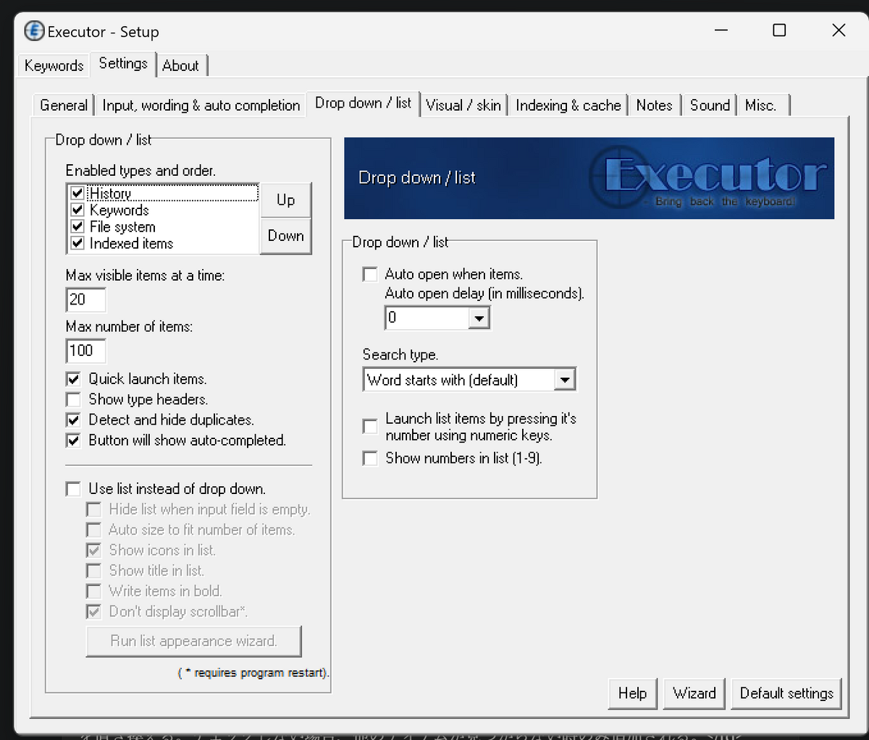The width and height of the screenshot is (869, 740).
Task: Uncheck the History type checkbox
Action: pos(77,194)
